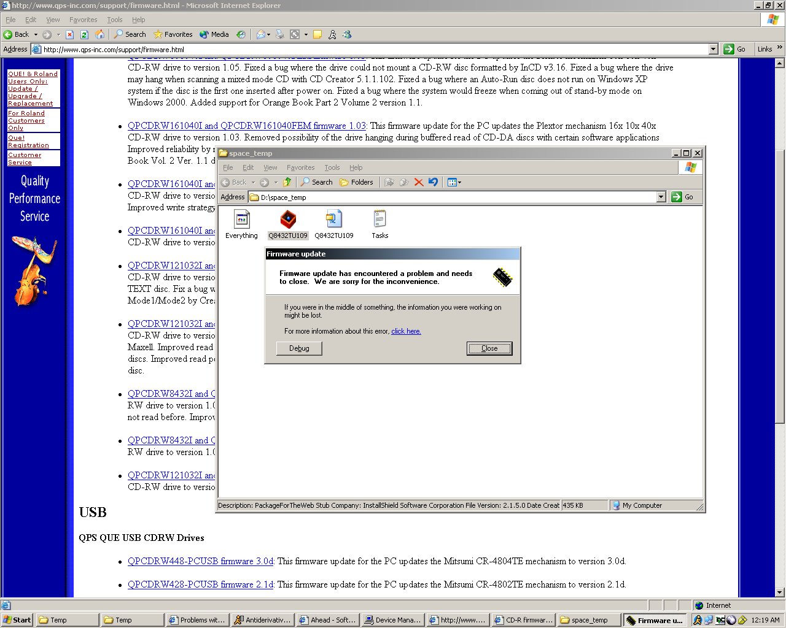Expand the space_temp address bar dropdown
This screenshot has height=628, width=786.
[661, 197]
